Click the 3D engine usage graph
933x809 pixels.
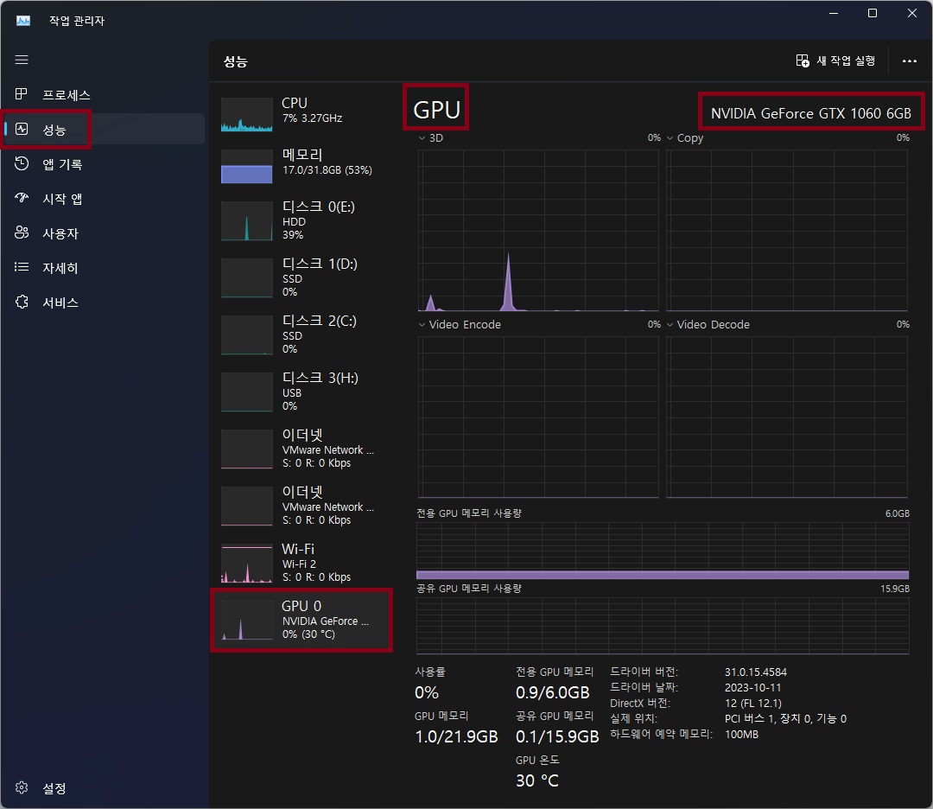click(x=538, y=231)
